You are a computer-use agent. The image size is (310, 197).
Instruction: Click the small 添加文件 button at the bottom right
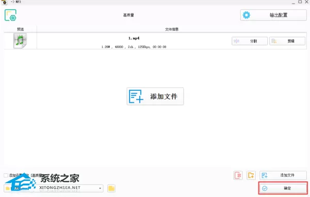(283, 175)
